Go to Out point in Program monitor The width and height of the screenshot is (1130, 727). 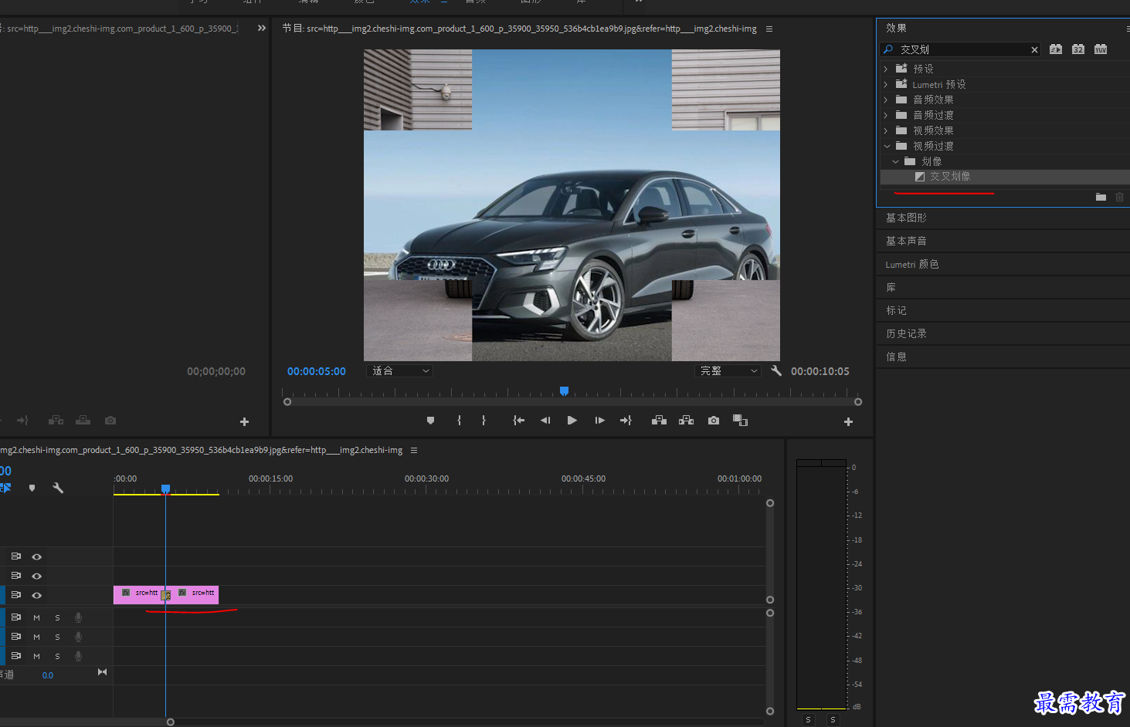click(x=626, y=421)
